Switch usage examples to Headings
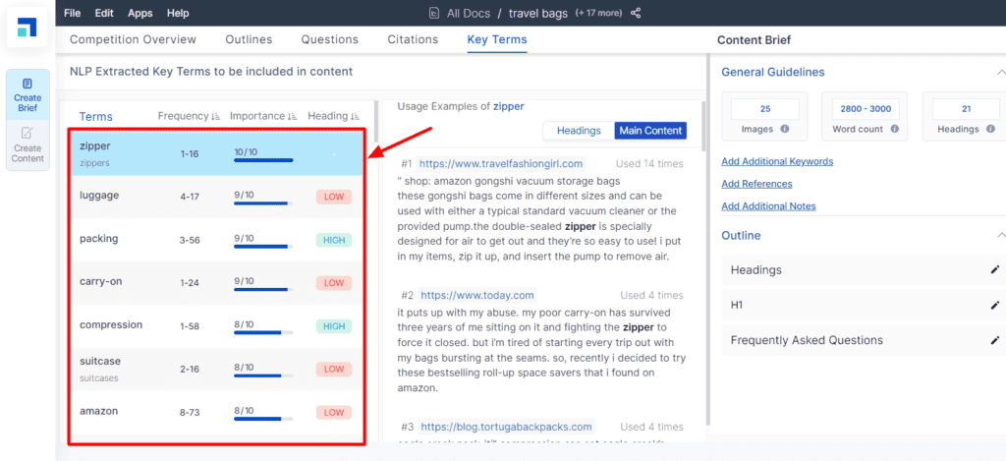This screenshot has height=461, width=1006. (579, 131)
